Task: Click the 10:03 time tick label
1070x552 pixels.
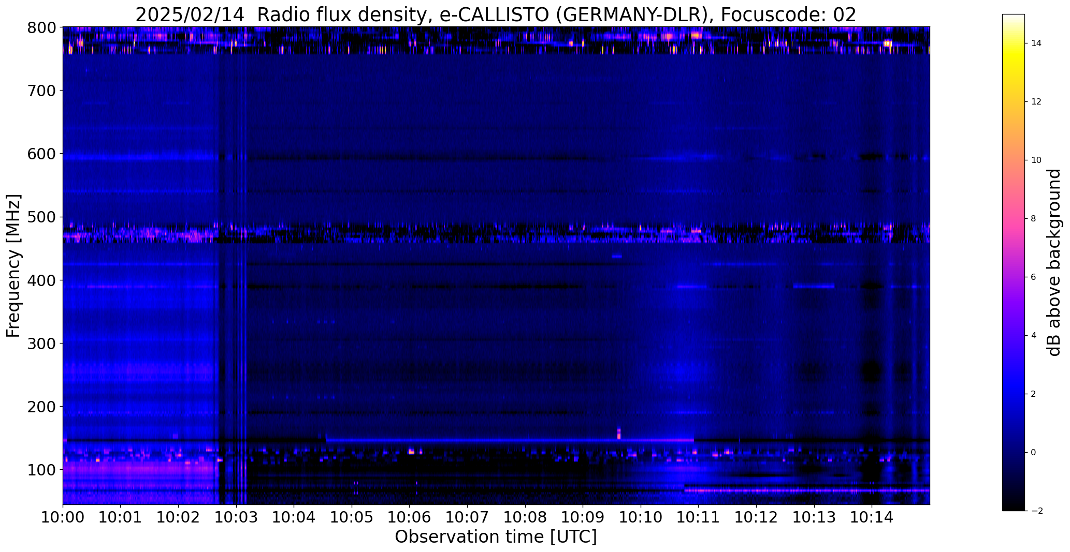Action: (236, 517)
